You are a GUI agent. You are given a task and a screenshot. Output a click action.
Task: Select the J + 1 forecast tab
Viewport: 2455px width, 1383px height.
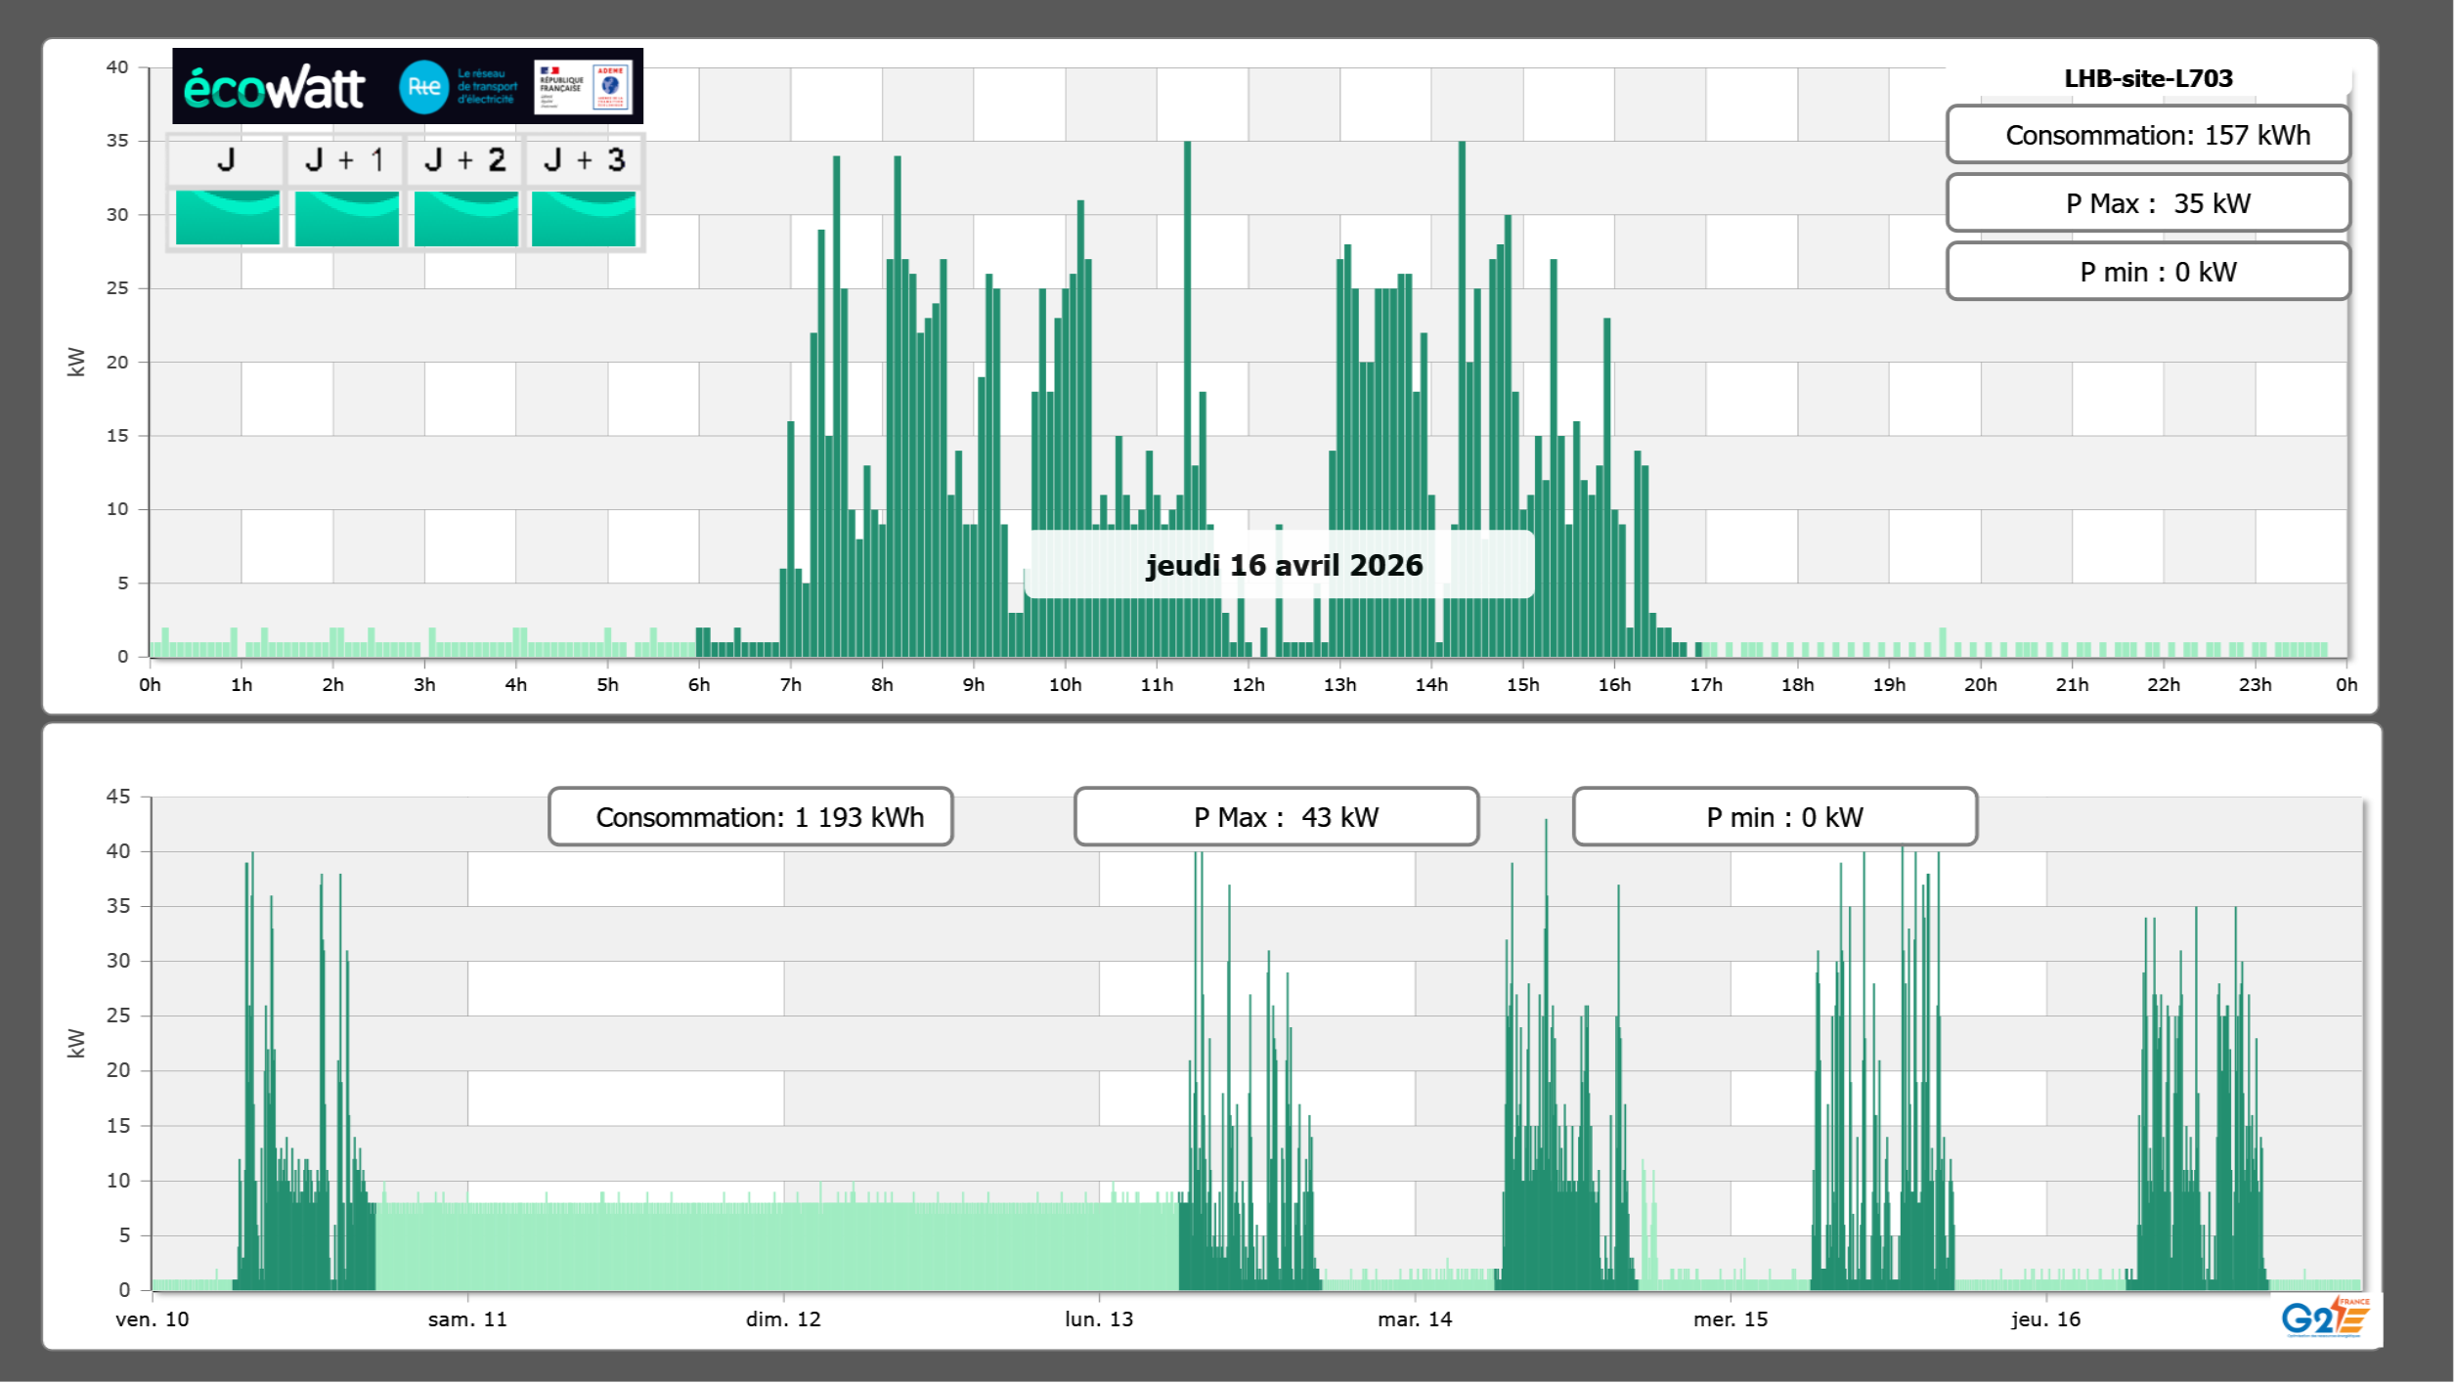coord(345,160)
